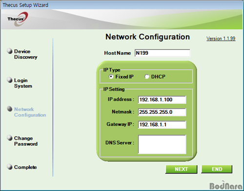Click the Change Password step bullet
The width and height of the screenshot is (244, 191).
click(10, 138)
